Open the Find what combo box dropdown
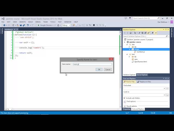The width and height of the screenshot is (174, 131). click(x=164, y=88)
